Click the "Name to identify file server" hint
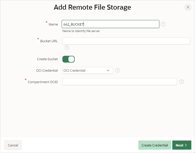The image size is (195, 153). coord(81,31)
